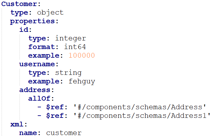Select the "string" type value
Screen dimensions: 211x136
[x=68, y=73]
